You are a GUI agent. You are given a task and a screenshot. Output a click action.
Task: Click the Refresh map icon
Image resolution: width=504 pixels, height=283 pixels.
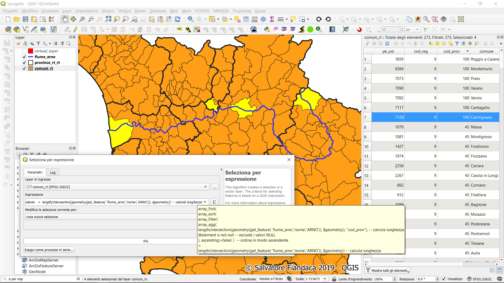click(x=177, y=19)
